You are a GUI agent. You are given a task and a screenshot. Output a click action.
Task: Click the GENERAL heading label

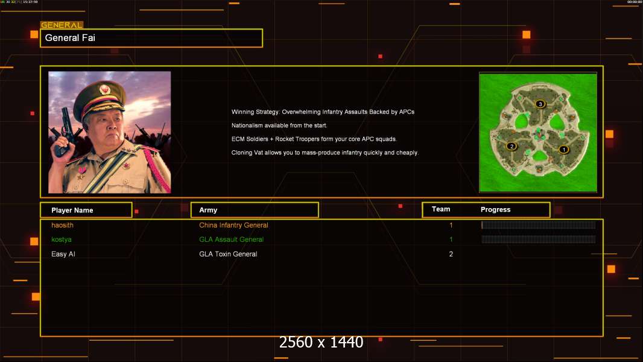point(62,25)
